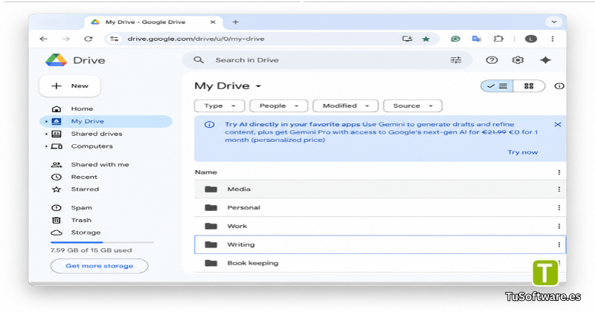Open a new browser tab
Viewport: 595px width, 312px height.
pos(236,22)
